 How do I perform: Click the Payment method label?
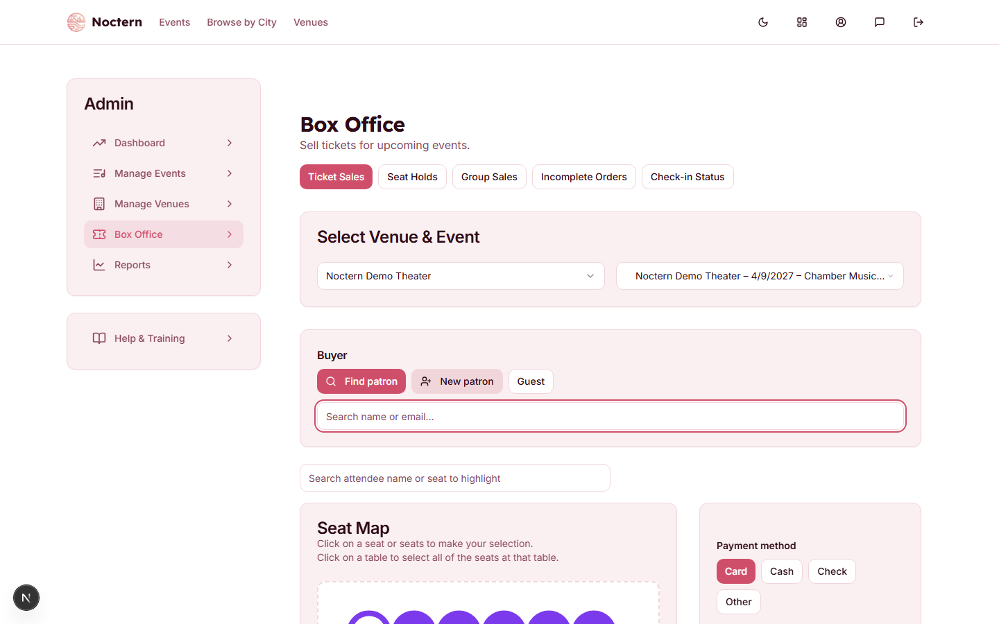point(756,546)
